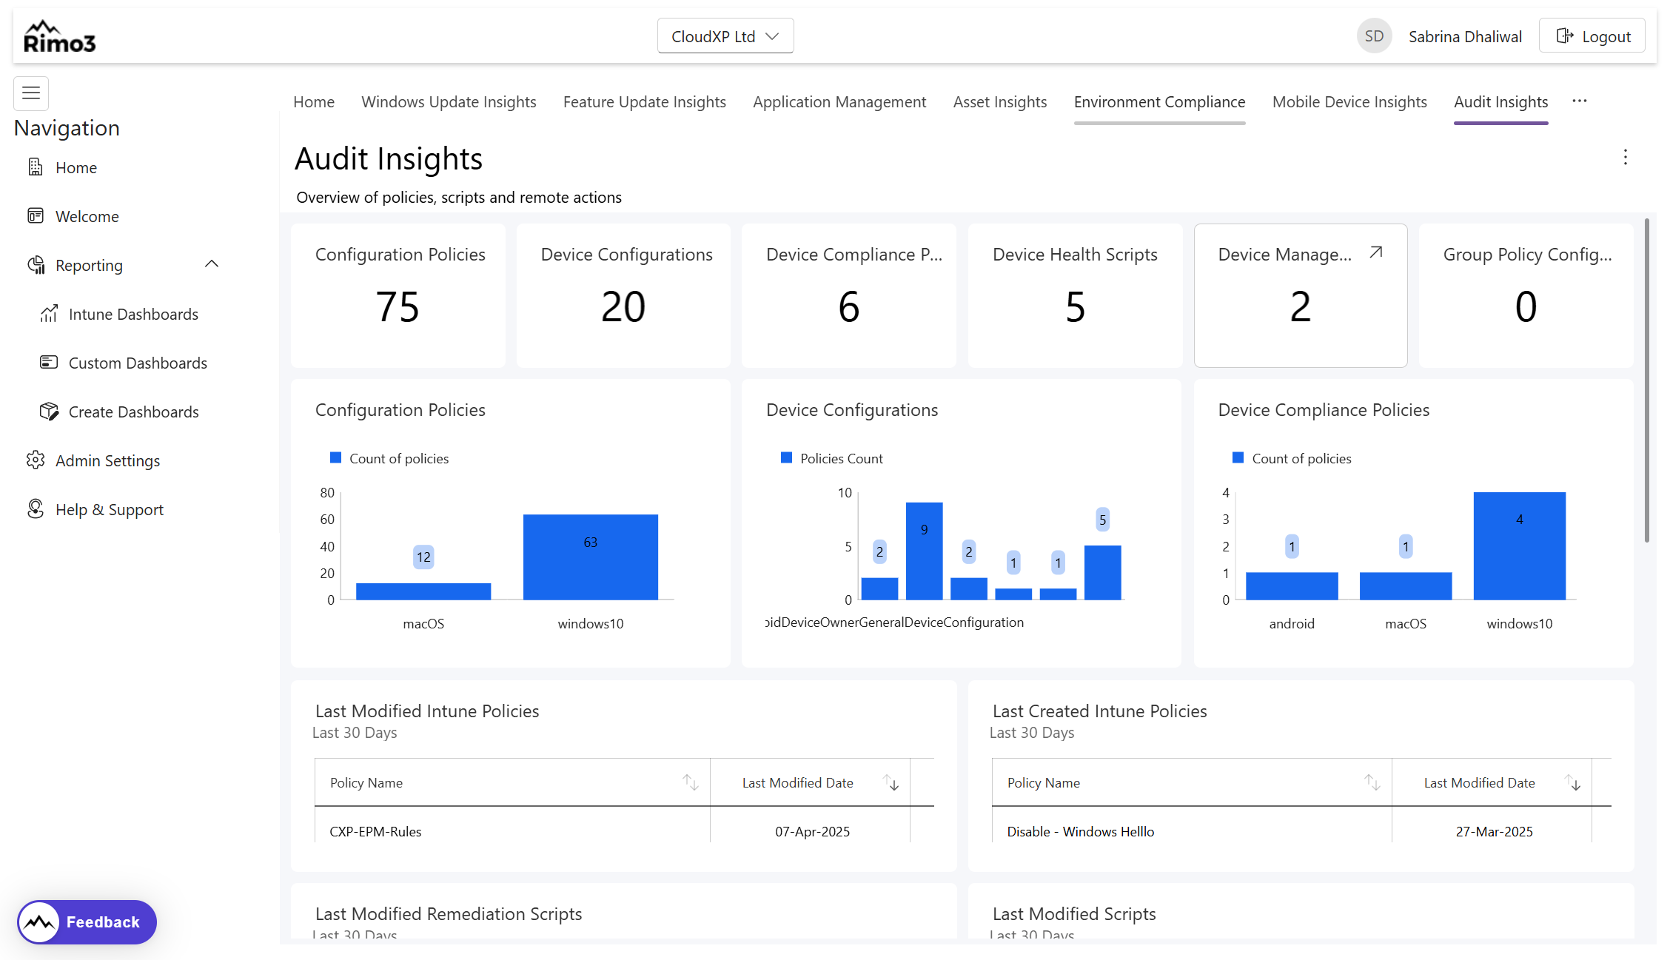
Task: Click the Intune Dashboards chart icon
Action: click(x=49, y=314)
